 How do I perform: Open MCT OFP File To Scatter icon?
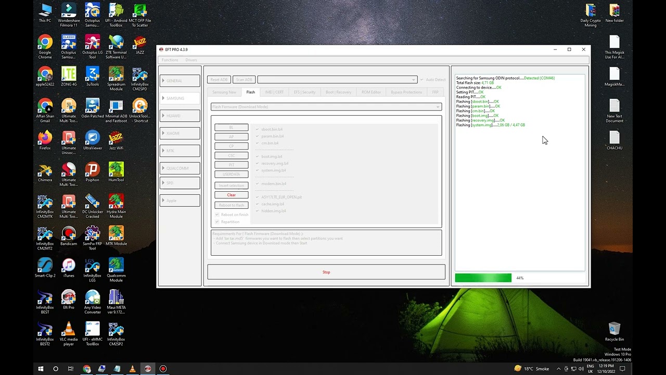pos(139,15)
